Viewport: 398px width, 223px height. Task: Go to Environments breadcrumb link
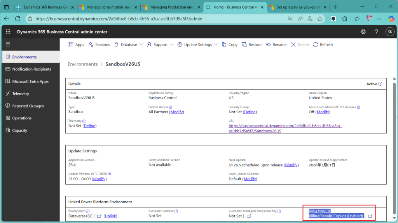click(82, 64)
